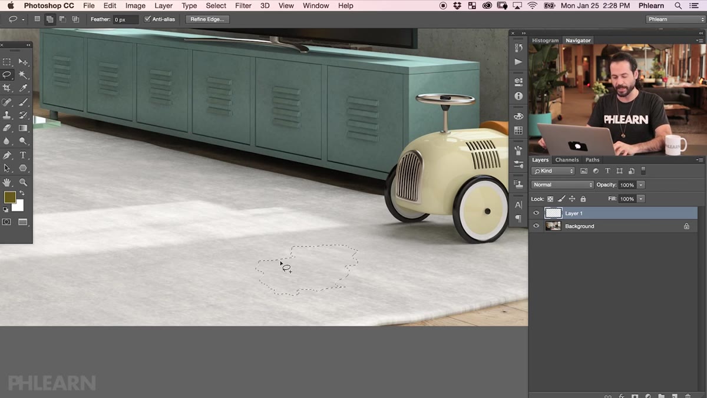Select the Pen tool
The height and width of the screenshot is (398, 707).
click(x=7, y=155)
